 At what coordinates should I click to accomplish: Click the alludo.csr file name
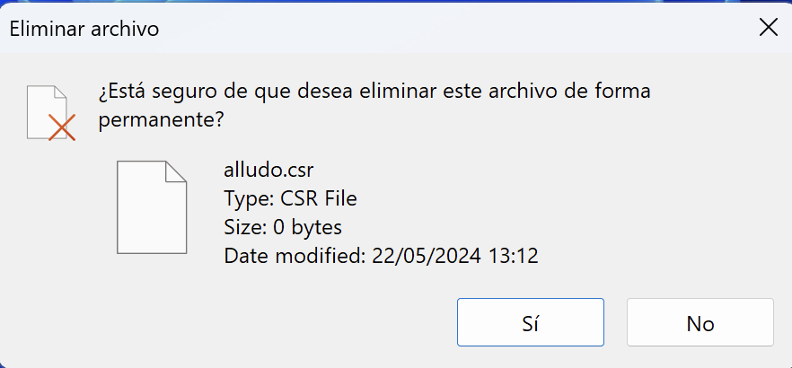click(269, 170)
